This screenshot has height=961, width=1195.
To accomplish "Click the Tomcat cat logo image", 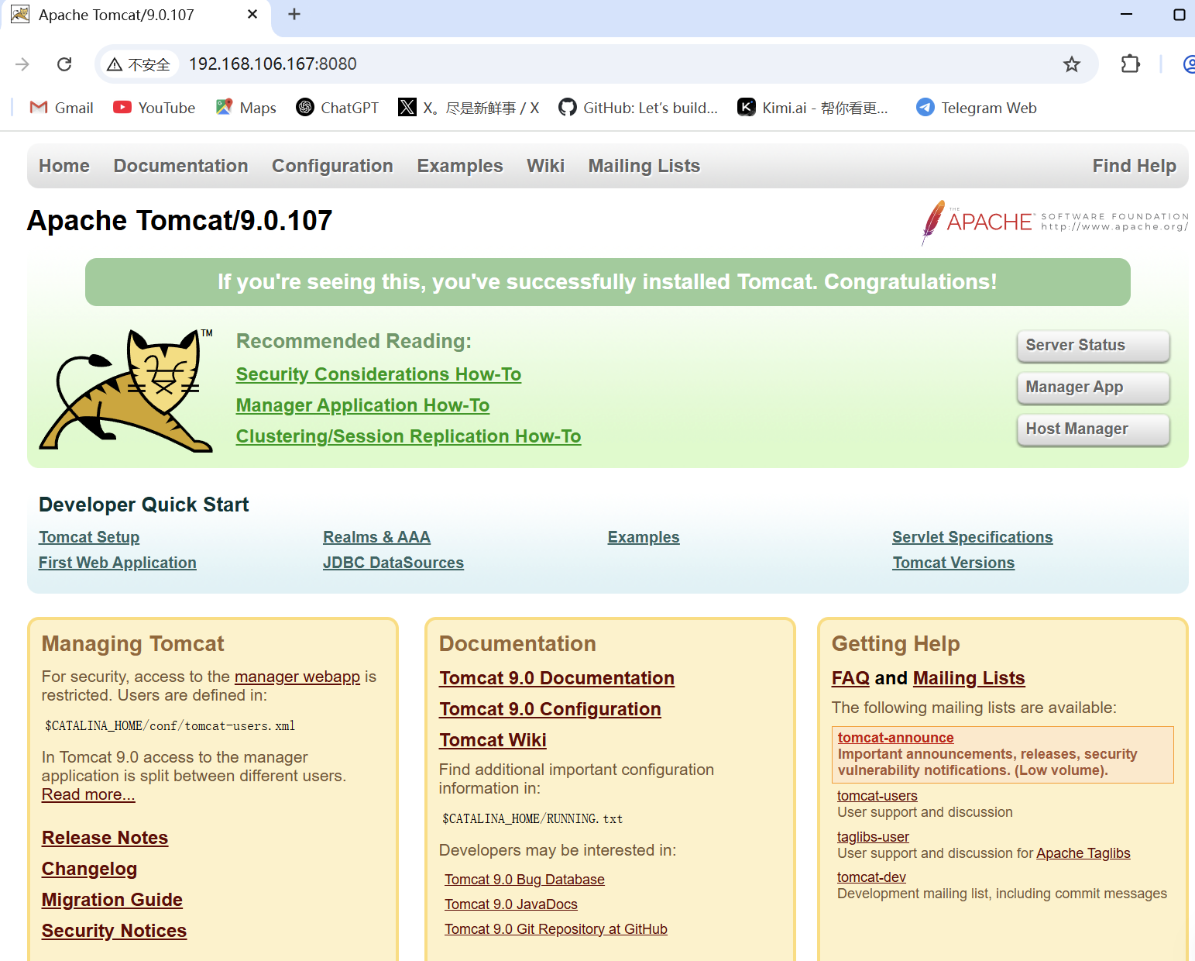I will click(x=126, y=390).
